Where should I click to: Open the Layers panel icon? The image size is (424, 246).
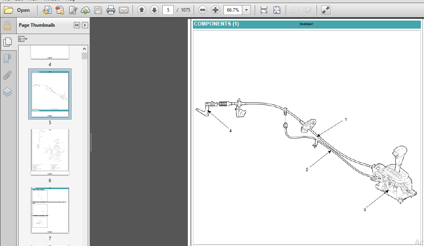(x=7, y=92)
